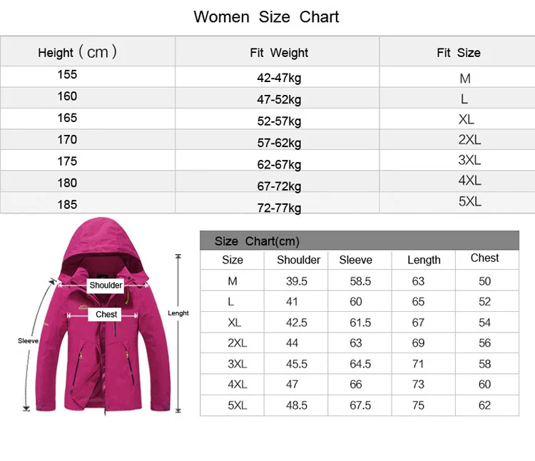
Task: Click the Lenght label right of jacket
Action: pyautogui.click(x=178, y=313)
